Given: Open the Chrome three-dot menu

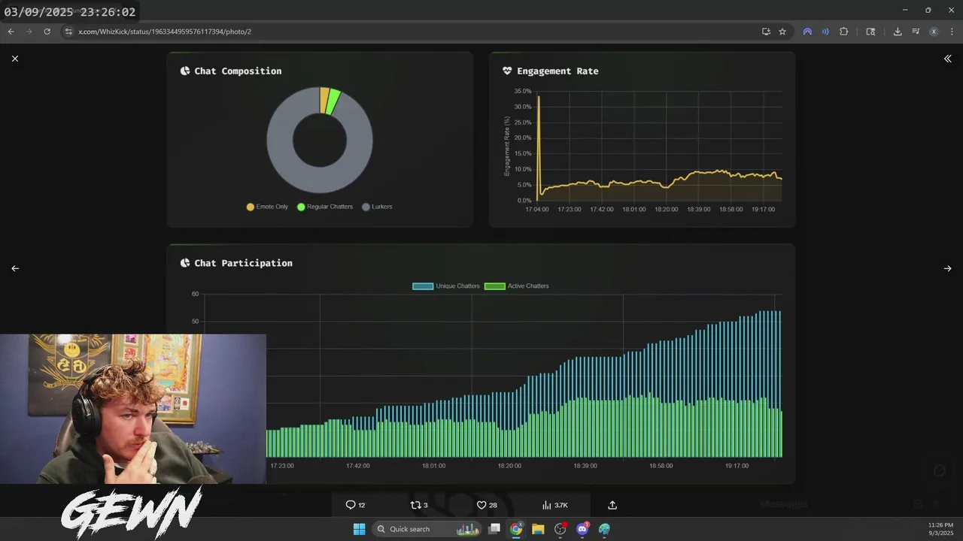Looking at the screenshot, I should pos(952,32).
